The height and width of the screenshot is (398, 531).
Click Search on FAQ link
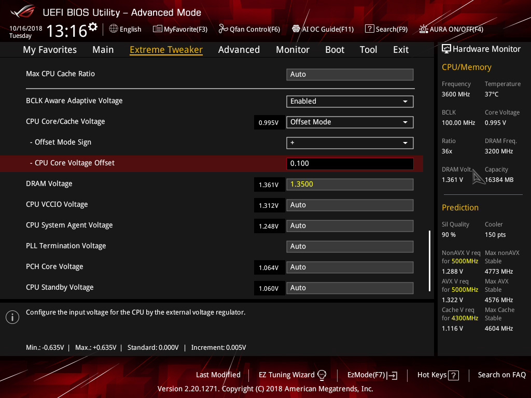[501, 375]
